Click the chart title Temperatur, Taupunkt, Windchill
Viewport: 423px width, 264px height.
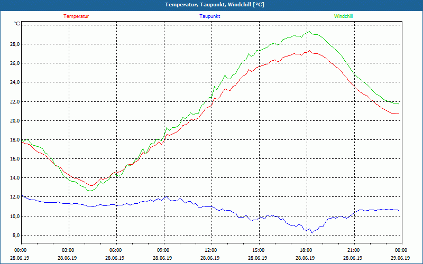pyautogui.click(x=215, y=5)
